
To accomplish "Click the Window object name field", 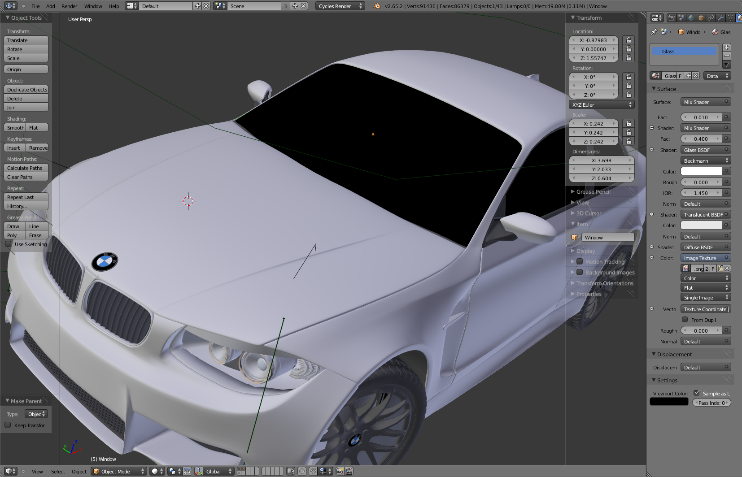I will [608, 238].
